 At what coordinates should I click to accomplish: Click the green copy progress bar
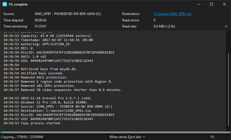click(x=2, y=133)
